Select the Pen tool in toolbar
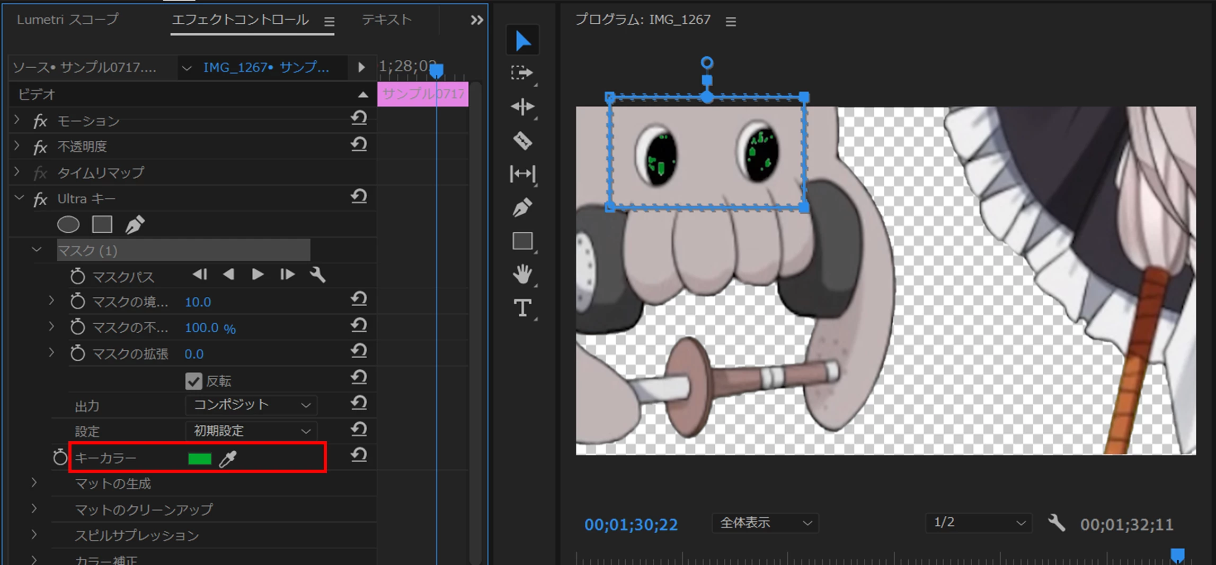Screen dimensions: 1216x565 point(522,207)
